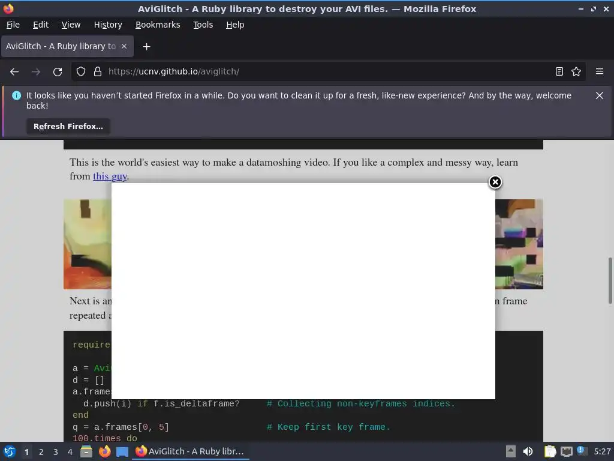Viewport: 614px width, 461px height.
Task: Switch to workspace 2
Action: [x=41, y=451]
